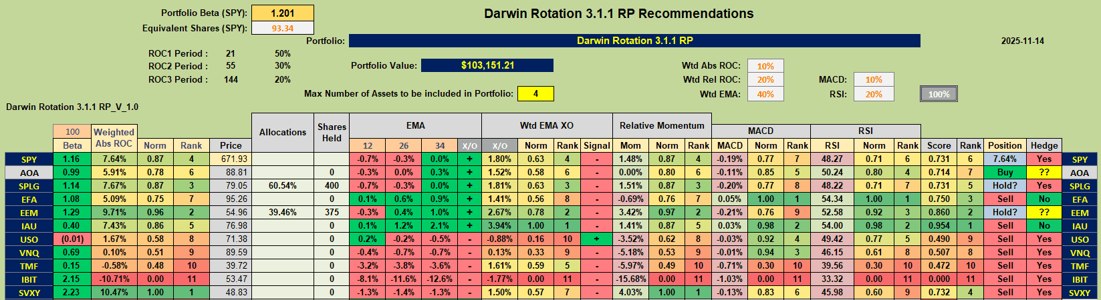Select the ROC2 Period value 55
This screenshot has height=300, width=1101.
point(230,66)
